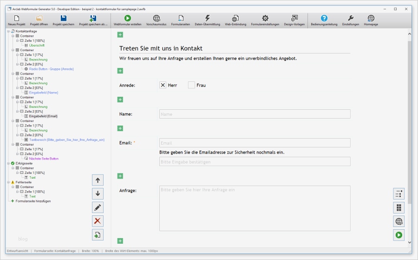Click the green plus above the Anfrage row
The height and width of the screenshot is (260, 418).
120,176
